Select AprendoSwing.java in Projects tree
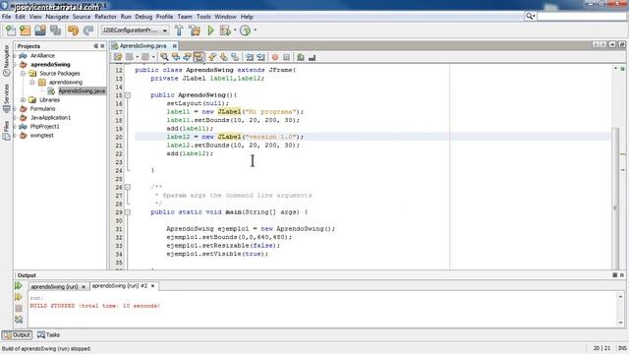629x354 pixels. tap(82, 91)
